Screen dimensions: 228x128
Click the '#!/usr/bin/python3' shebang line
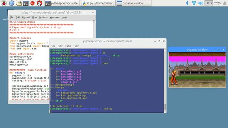tap(22, 22)
